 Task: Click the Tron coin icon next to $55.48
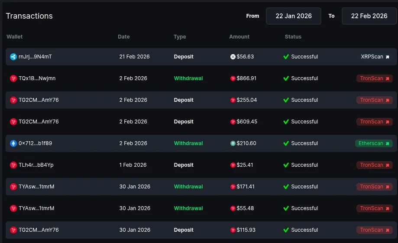click(233, 208)
